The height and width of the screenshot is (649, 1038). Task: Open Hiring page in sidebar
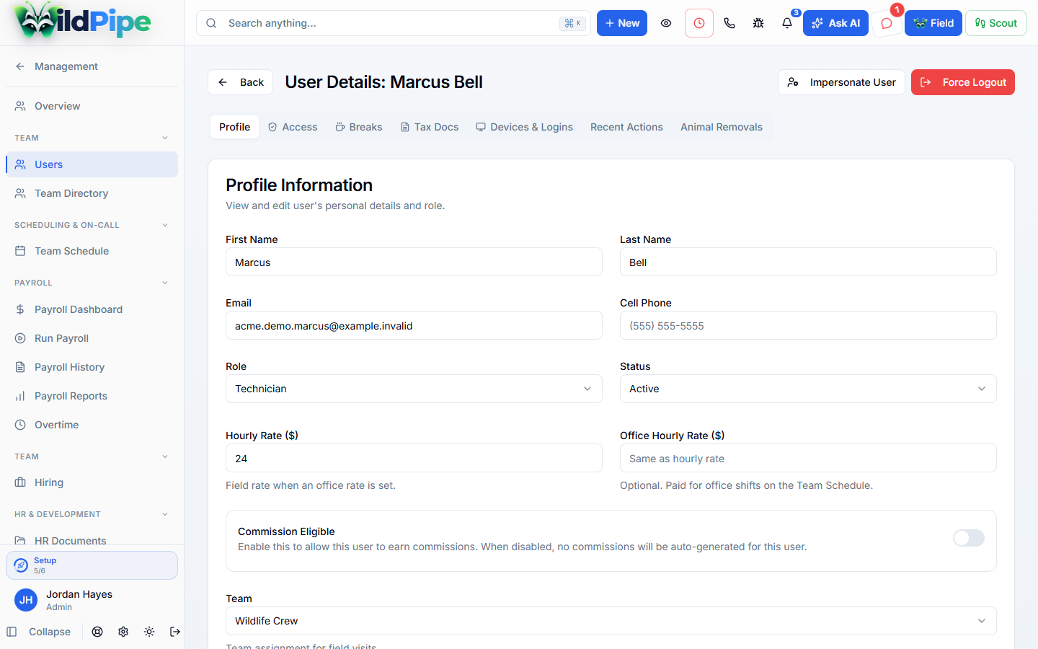click(92, 482)
